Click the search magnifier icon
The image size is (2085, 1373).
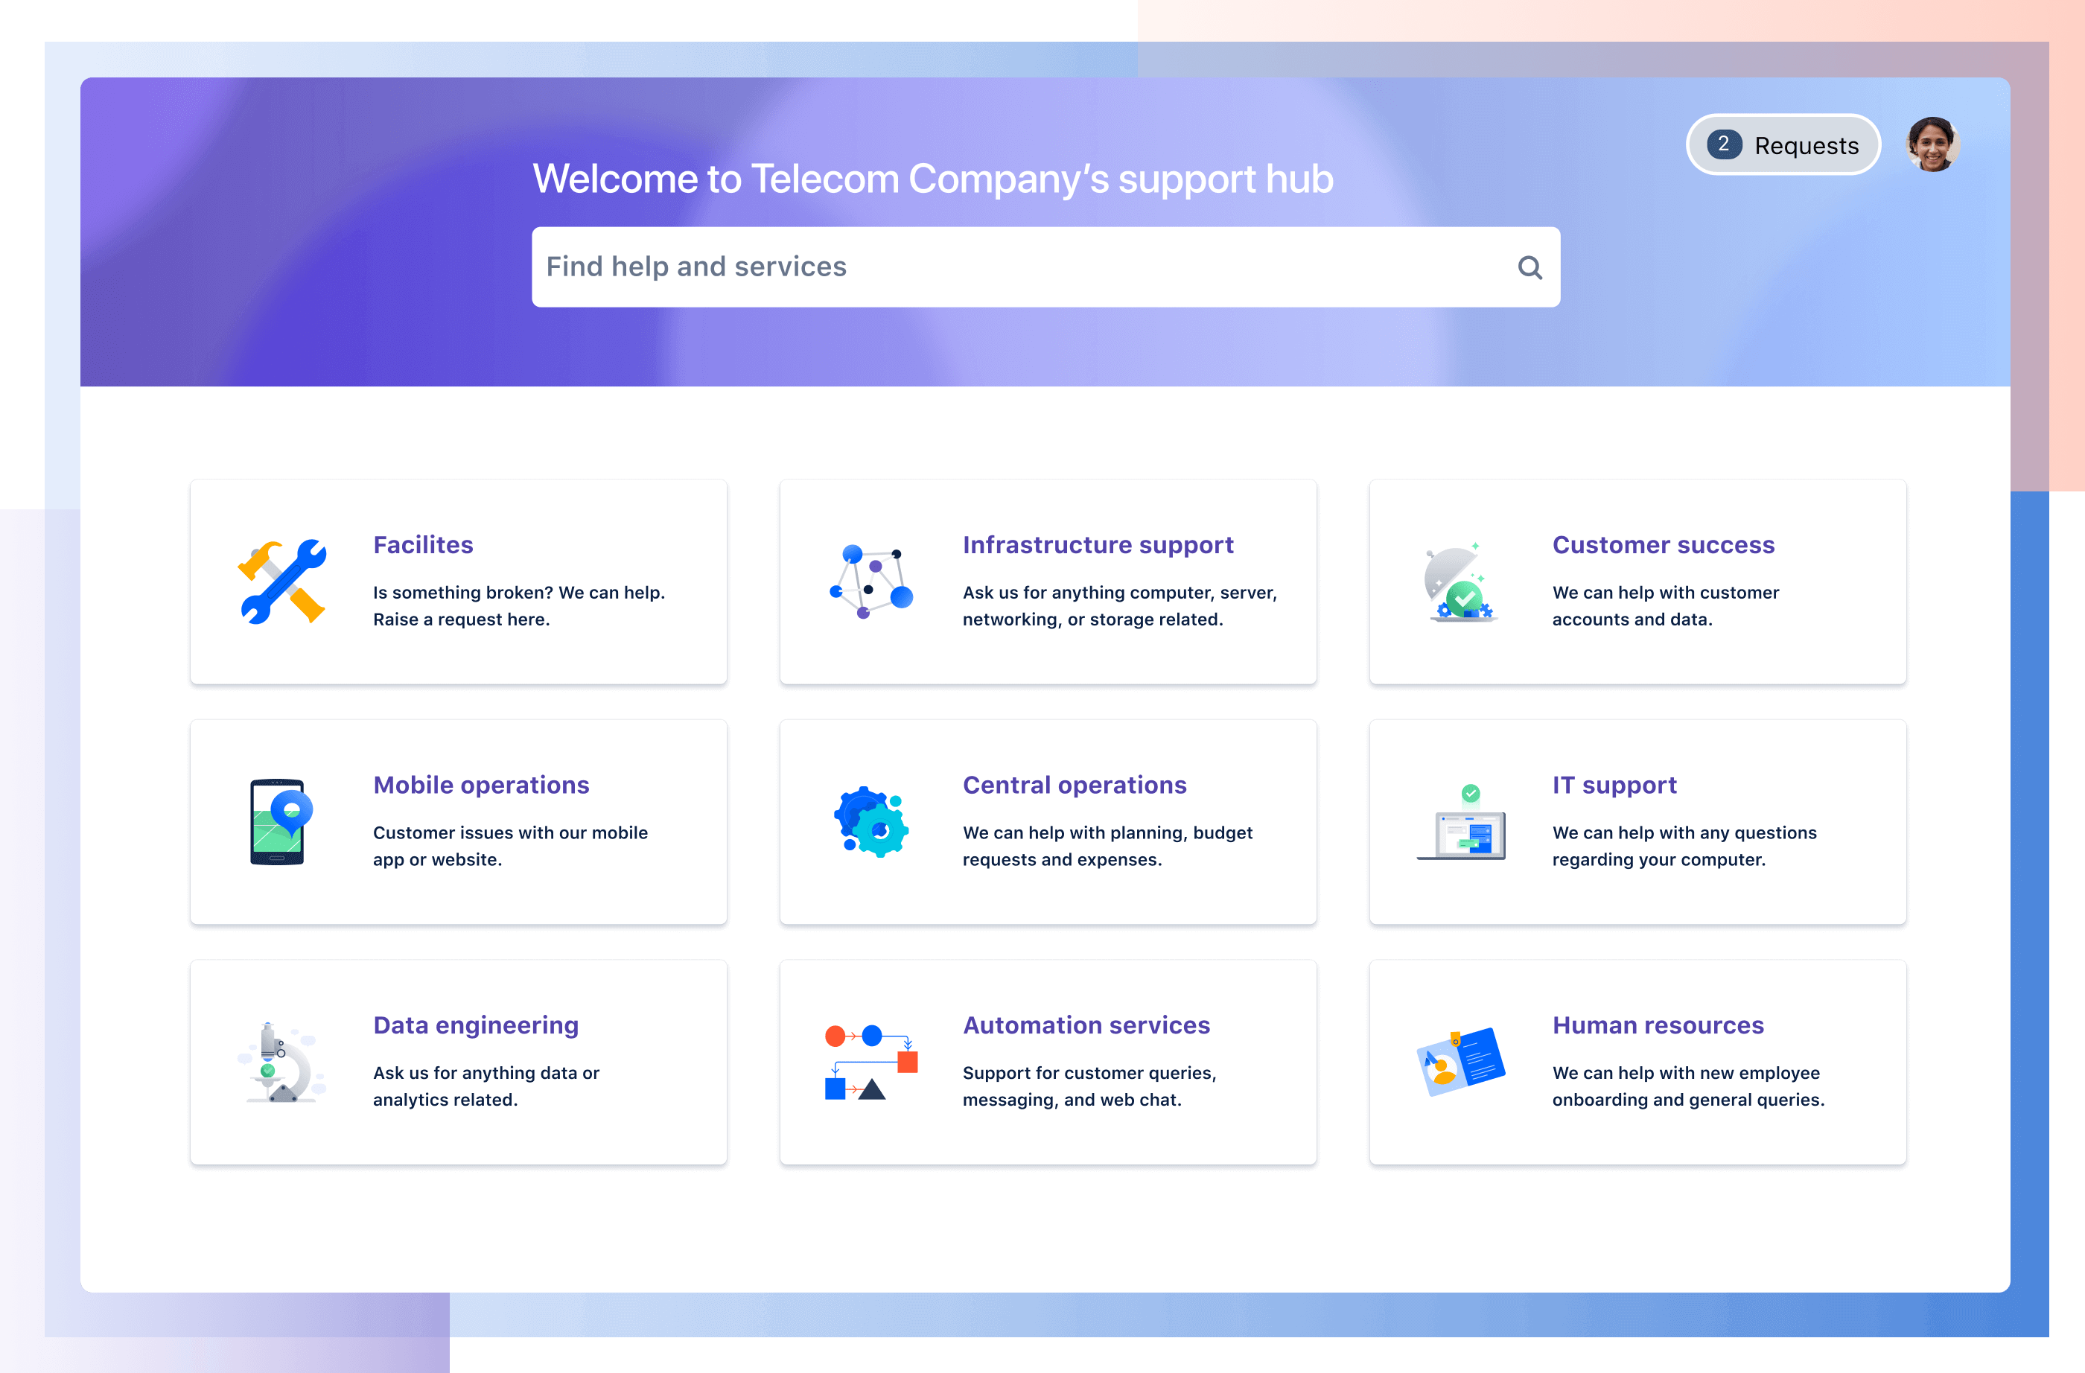[x=1526, y=267]
